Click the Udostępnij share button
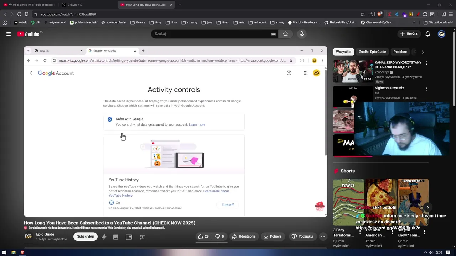 [x=244, y=236]
